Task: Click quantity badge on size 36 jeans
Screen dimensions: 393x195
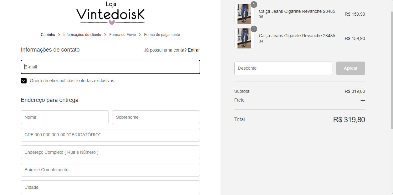Action: (x=254, y=4)
